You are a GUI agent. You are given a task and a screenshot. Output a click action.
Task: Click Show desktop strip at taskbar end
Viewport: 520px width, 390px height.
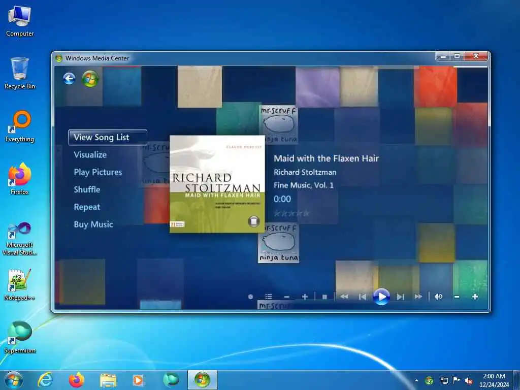coord(516,380)
